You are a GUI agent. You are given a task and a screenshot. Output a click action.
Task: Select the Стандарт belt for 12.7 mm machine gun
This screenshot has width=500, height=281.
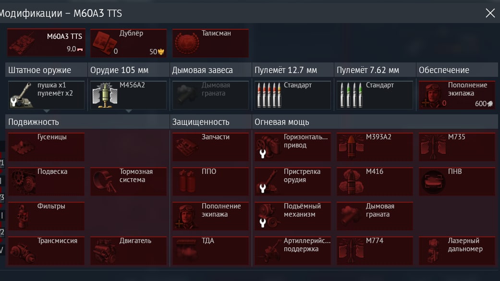click(x=293, y=95)
